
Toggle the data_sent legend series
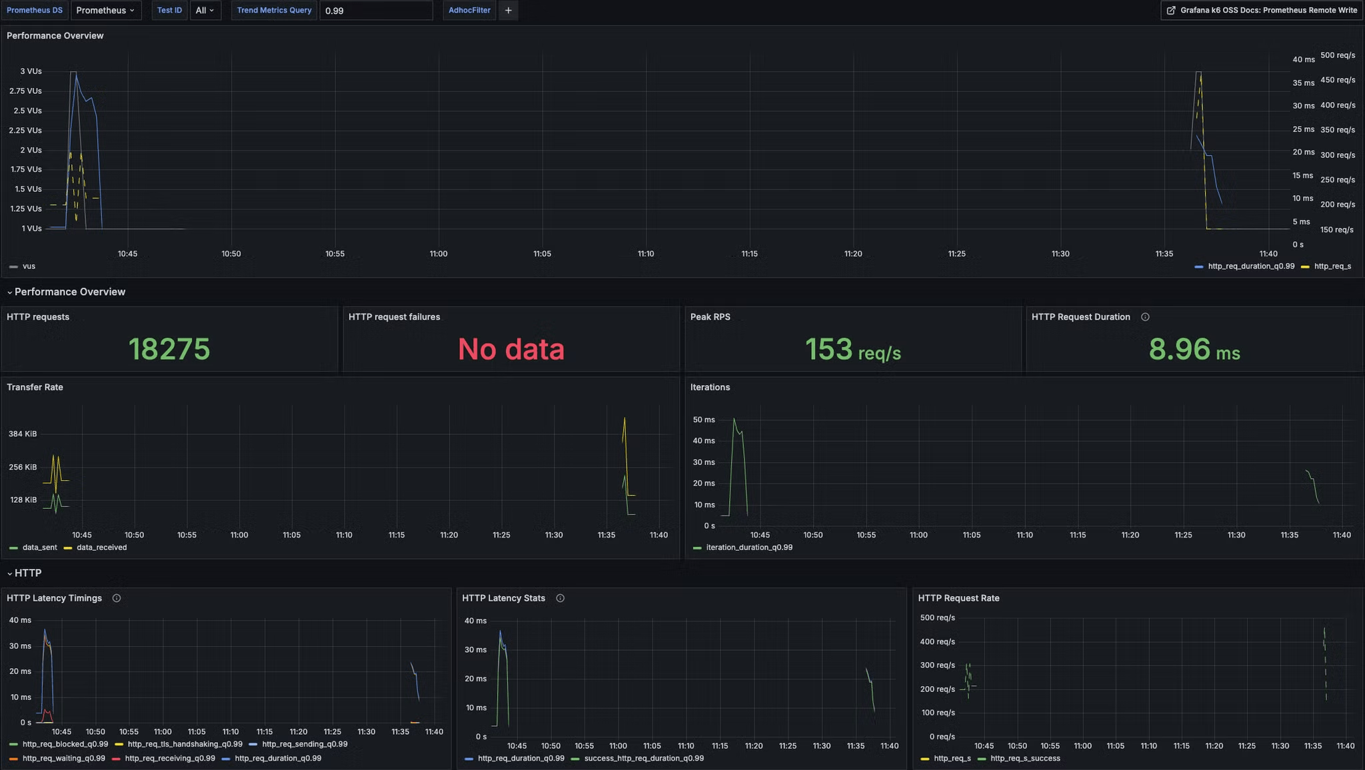39,548
